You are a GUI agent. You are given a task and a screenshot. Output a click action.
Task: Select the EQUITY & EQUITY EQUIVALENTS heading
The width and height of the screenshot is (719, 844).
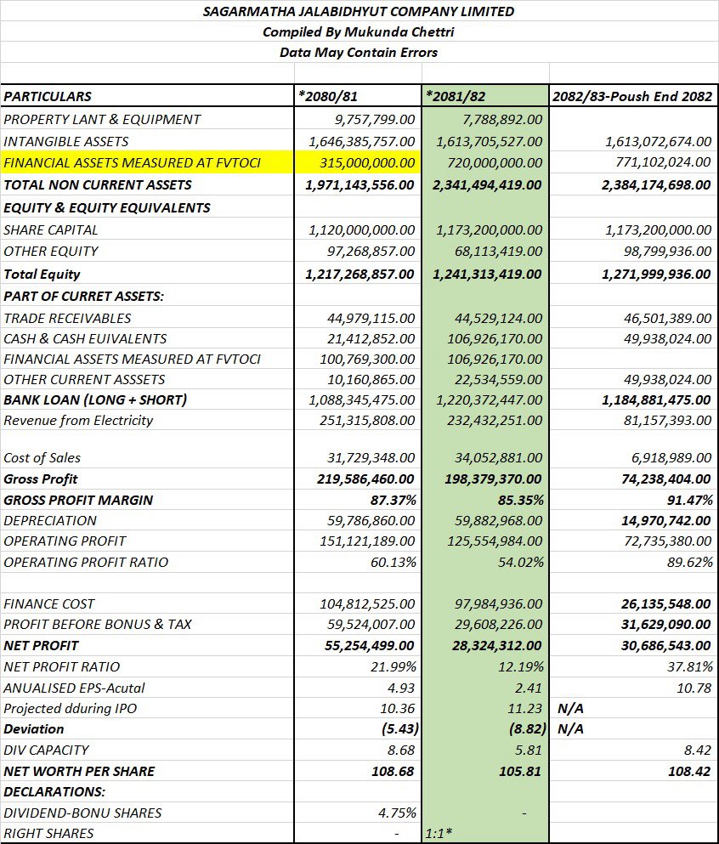(x=107, y=207)
